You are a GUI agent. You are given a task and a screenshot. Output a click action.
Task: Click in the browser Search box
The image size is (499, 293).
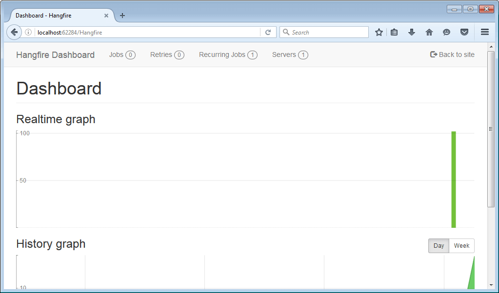[x=324, y=33]
